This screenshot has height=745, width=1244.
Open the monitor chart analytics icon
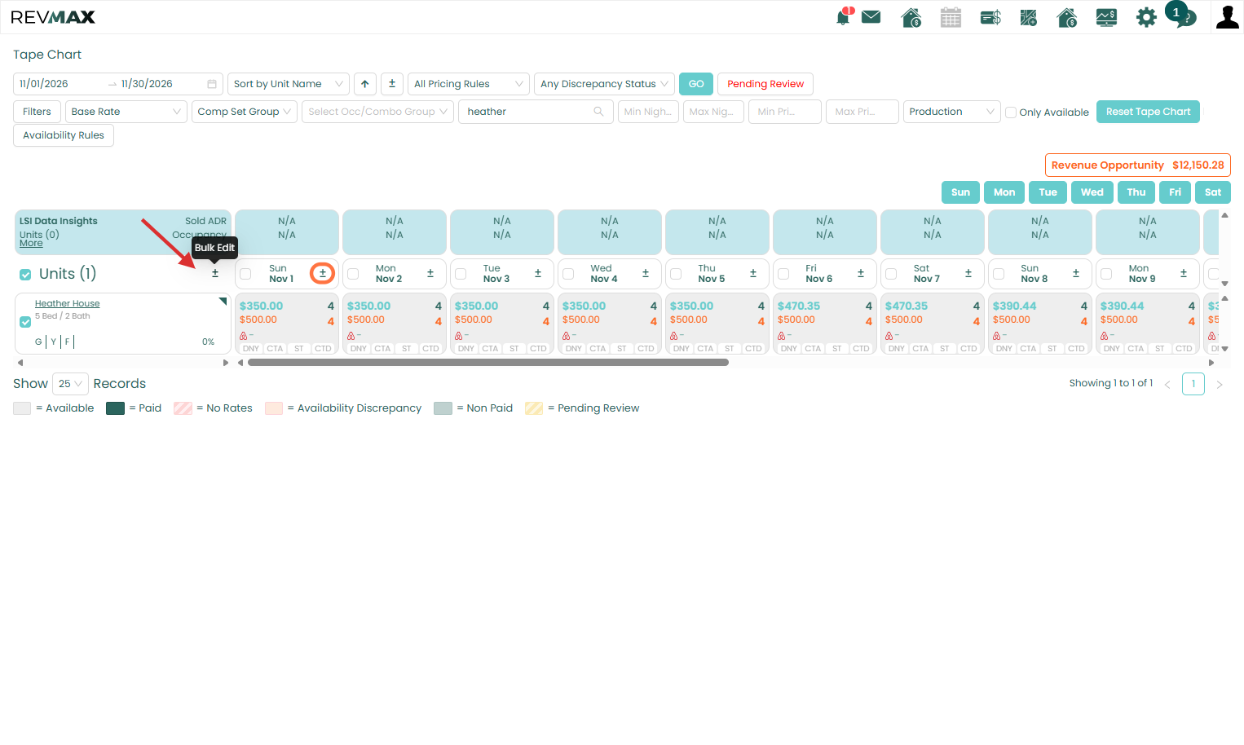[x=1106, y=17]
